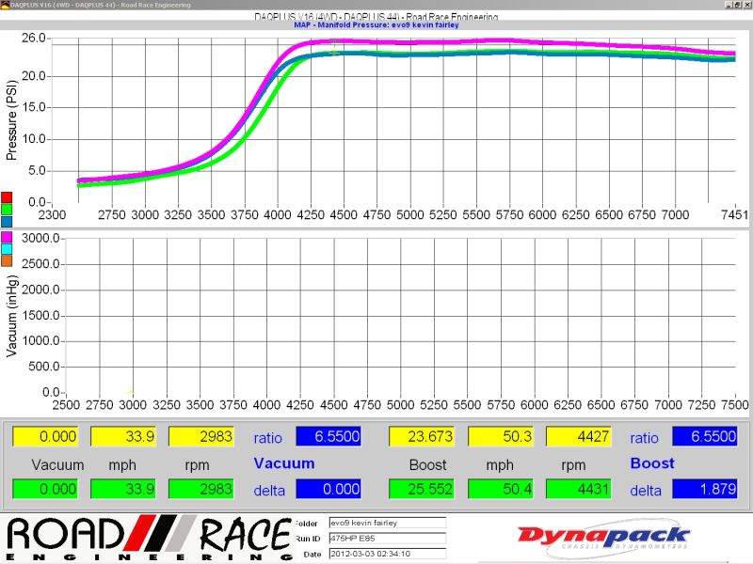Click the cyan run color swatch
753x564 pixels.
point(7,249)
